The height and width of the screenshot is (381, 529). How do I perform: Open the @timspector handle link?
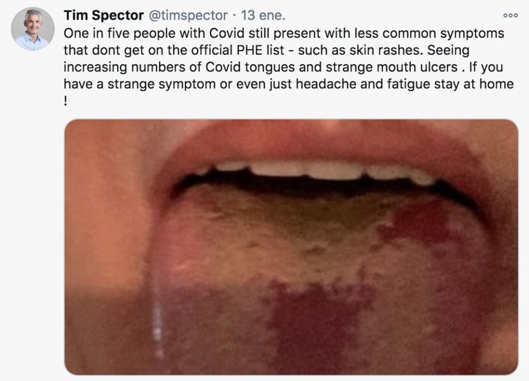188,16
